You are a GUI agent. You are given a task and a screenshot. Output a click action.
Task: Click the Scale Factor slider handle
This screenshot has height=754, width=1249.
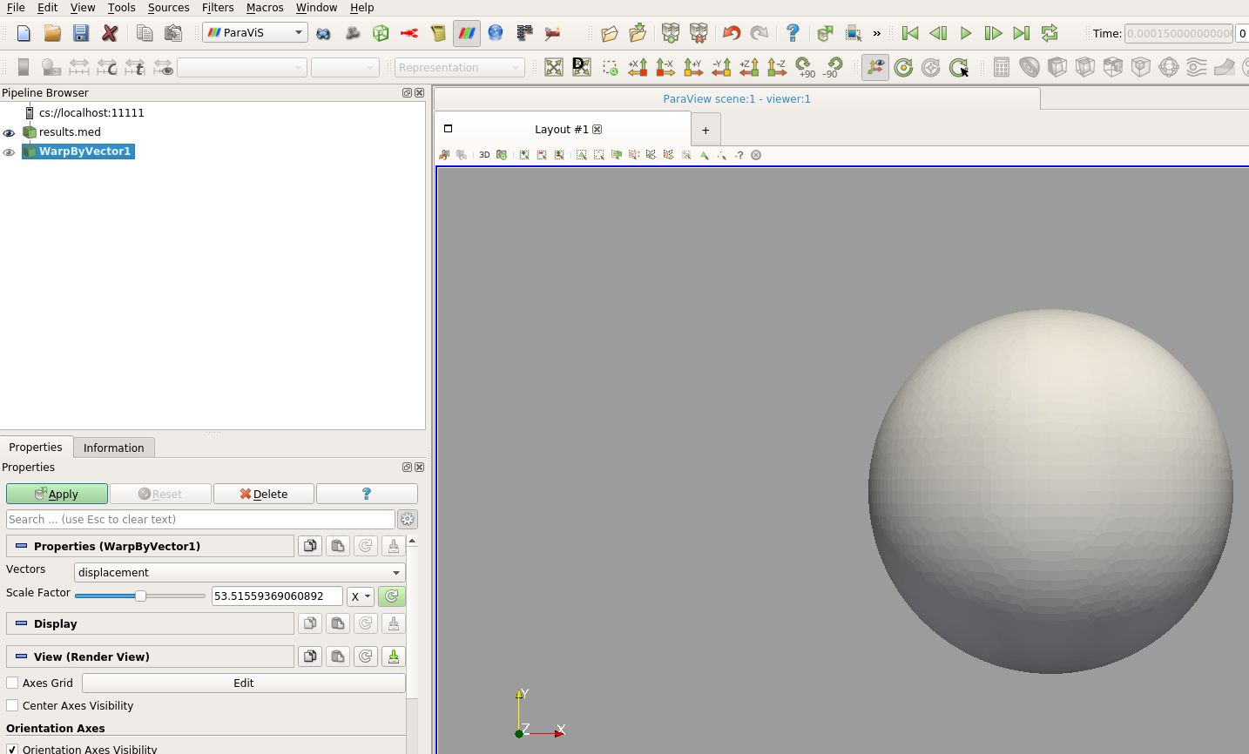pyautogui.click(x=140, y=596)
